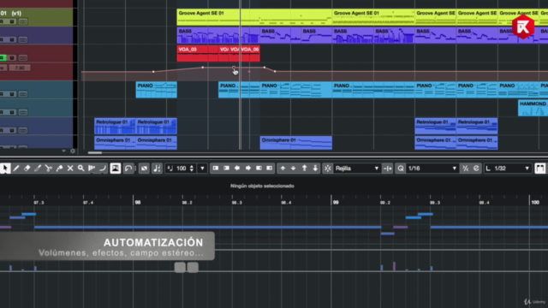Click the window layout setup button
The height and width of the screenshot is (308, 548).
click(x=540, y=169)
